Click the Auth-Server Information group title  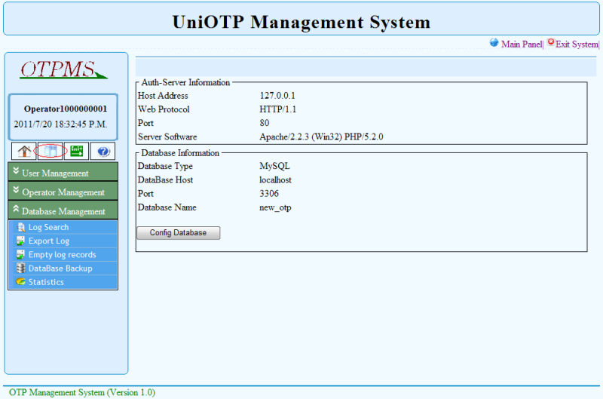tap(185, 82)
